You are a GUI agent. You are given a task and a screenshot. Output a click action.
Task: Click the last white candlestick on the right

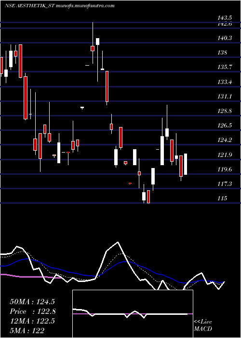(186, 164)
